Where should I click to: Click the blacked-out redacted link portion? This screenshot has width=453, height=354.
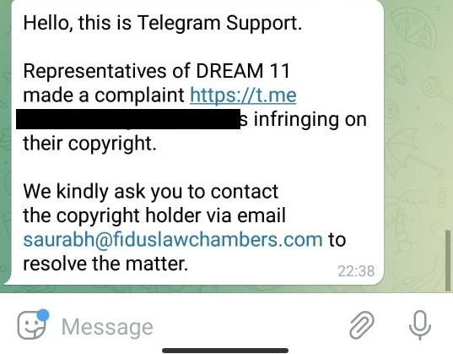[x=128, y=119]
